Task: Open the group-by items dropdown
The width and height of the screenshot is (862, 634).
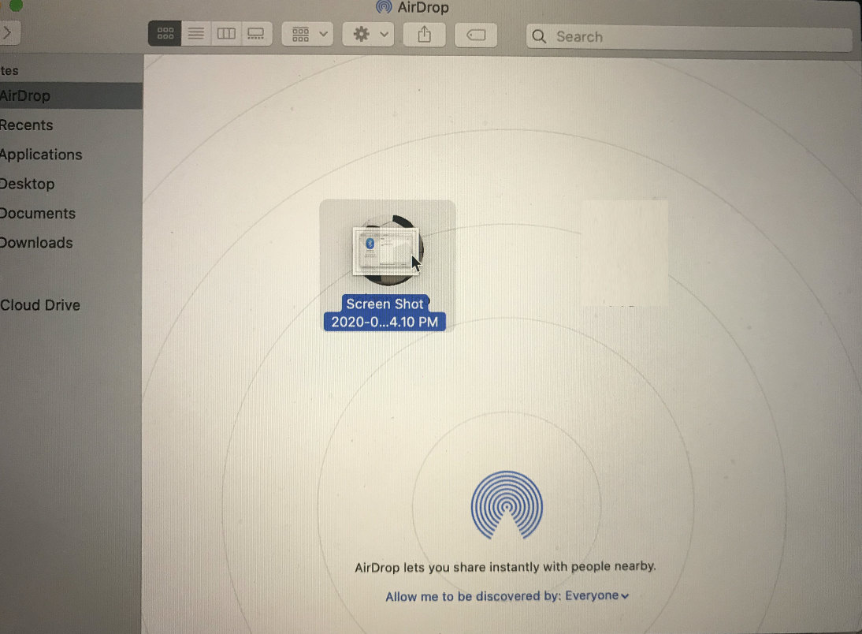Action: (307, 34)
